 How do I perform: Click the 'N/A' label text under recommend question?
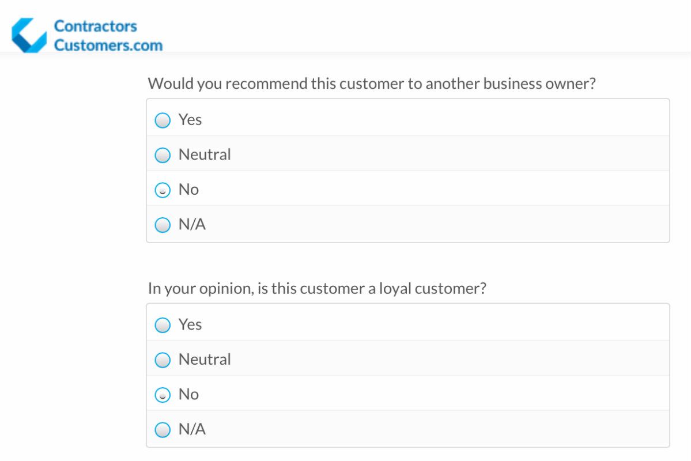coord(192,224)
